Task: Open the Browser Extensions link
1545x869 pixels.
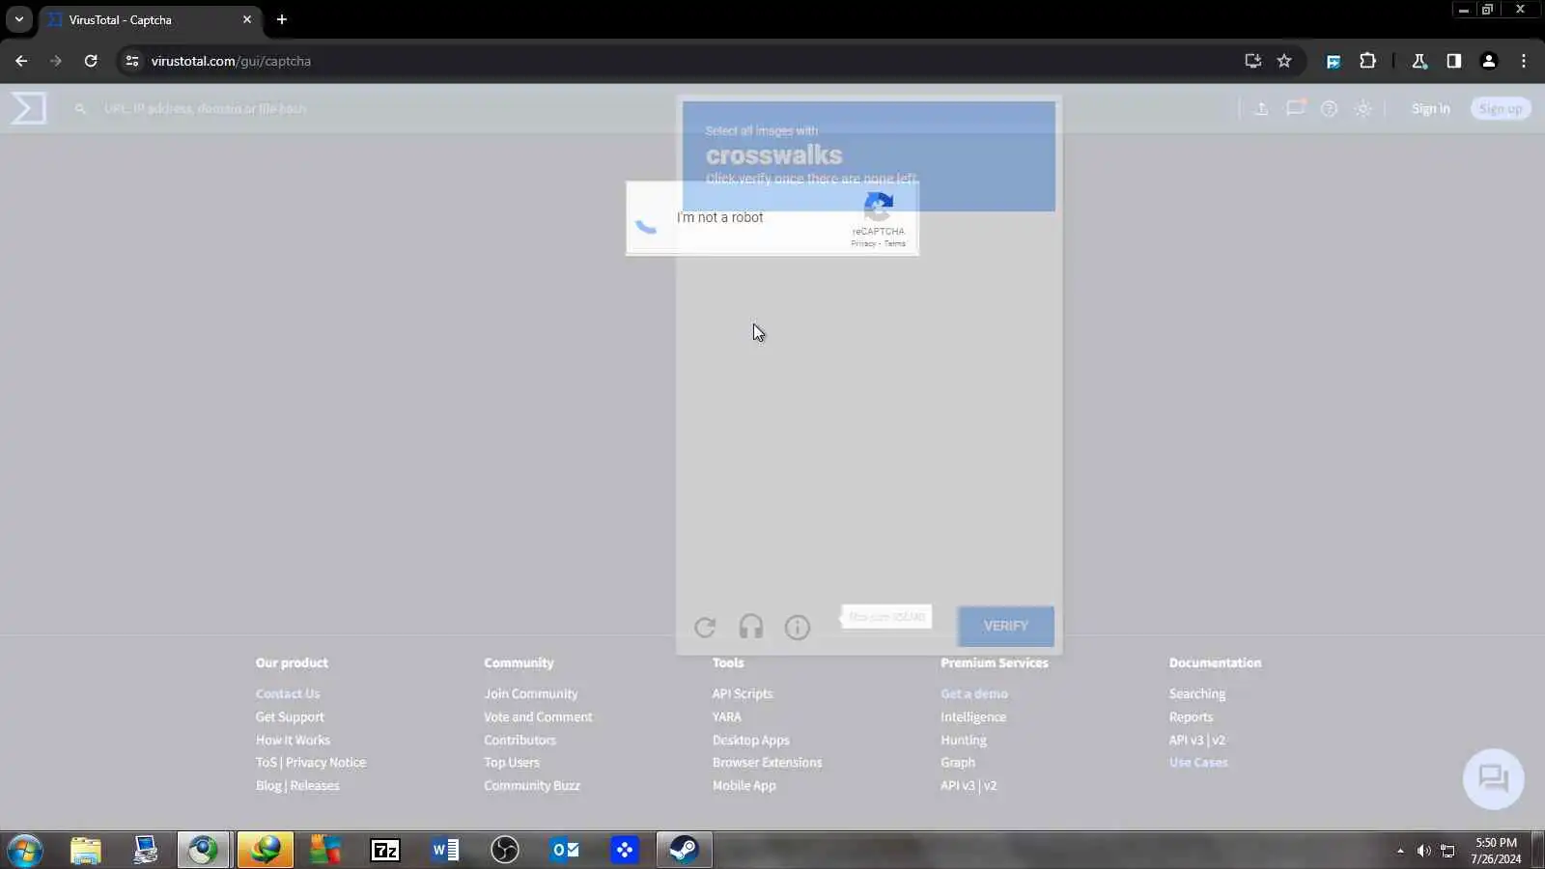Action: coord(767,762)
